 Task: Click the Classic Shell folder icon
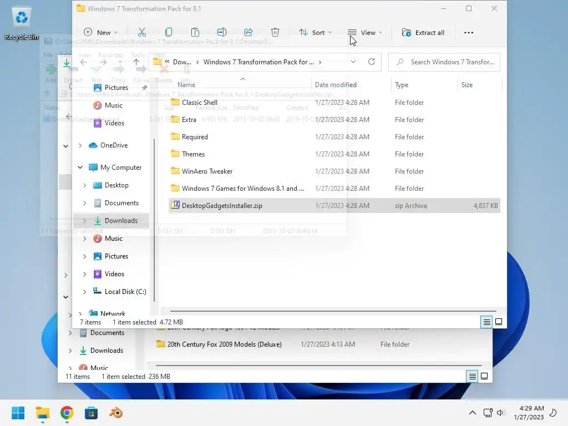coord(175,102)
